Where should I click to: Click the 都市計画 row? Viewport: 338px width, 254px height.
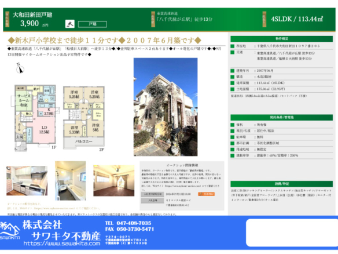click(x=281, y=143)
